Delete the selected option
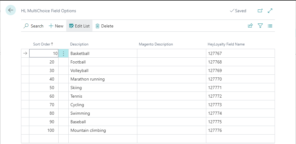296x144 pixels. click(104, 26)
